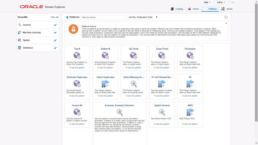This screenshot has width=258, height=145.
Task: Click the Admin tools icon
Action: 223,9
